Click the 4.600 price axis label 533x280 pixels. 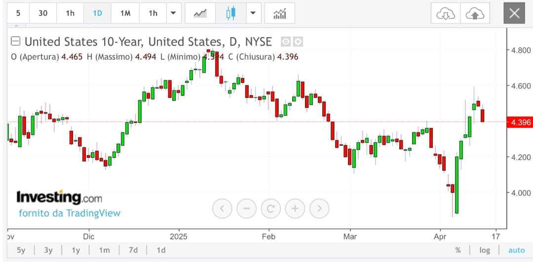[521, 86]
